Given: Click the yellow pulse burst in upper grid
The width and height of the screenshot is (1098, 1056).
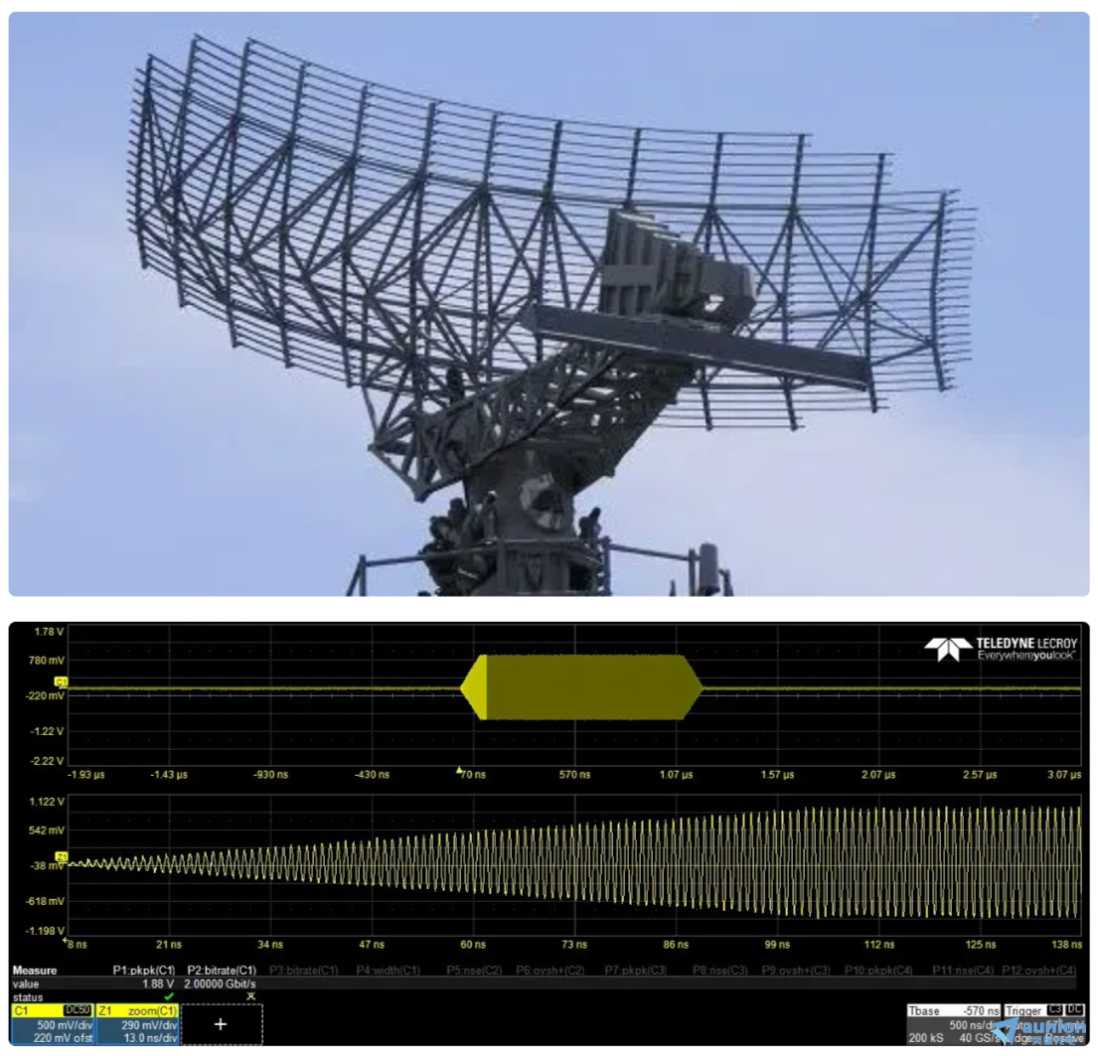Looking at the screenshot, I should [x=581, y=687].
